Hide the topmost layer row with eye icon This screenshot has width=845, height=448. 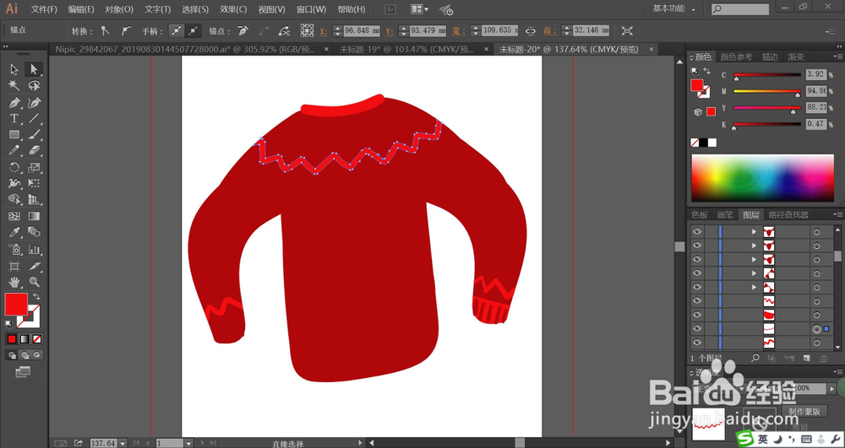(697, 231)
